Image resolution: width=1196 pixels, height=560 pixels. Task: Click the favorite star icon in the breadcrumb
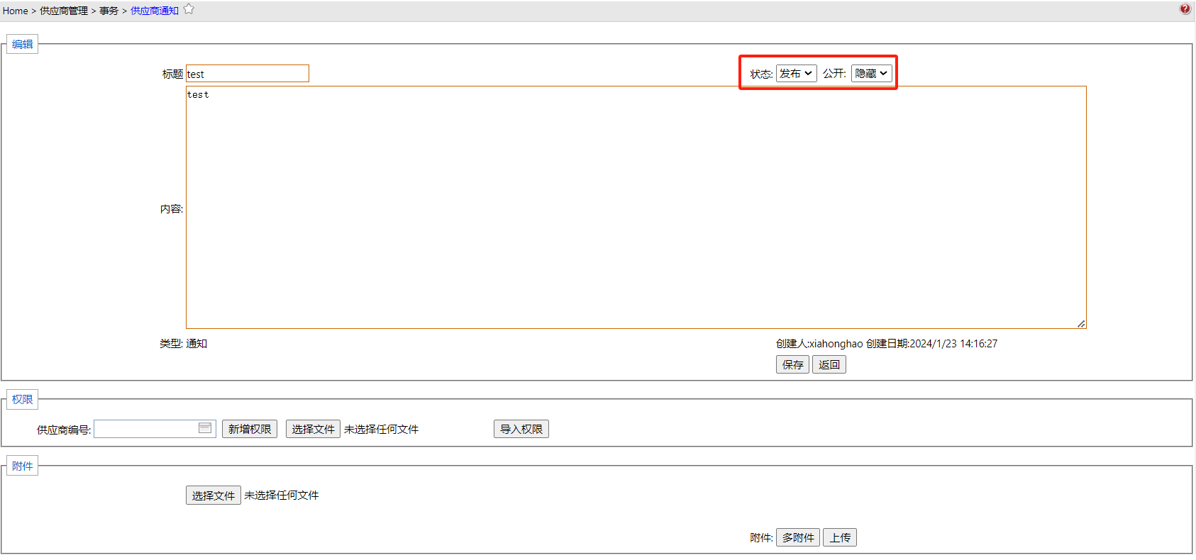tap(189, 9)
